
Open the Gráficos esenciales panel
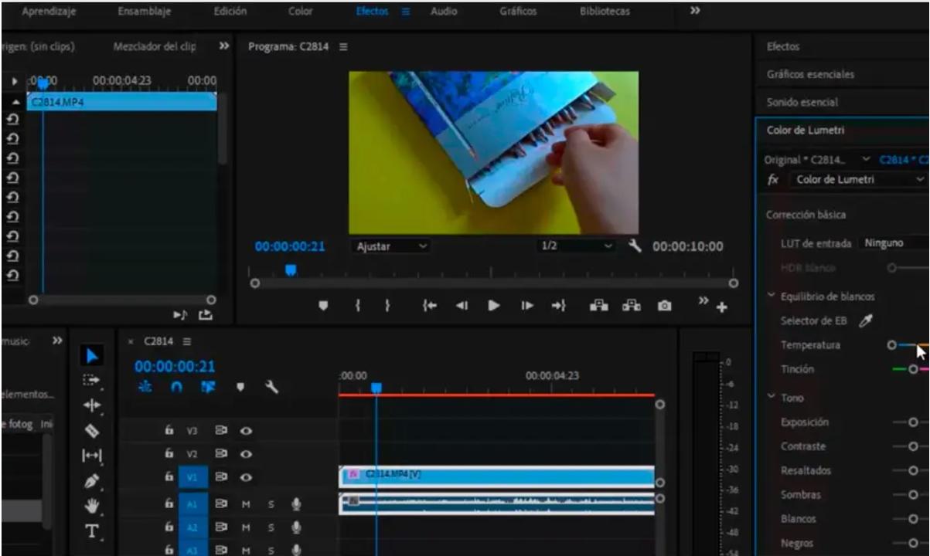(x=810, y=75)
